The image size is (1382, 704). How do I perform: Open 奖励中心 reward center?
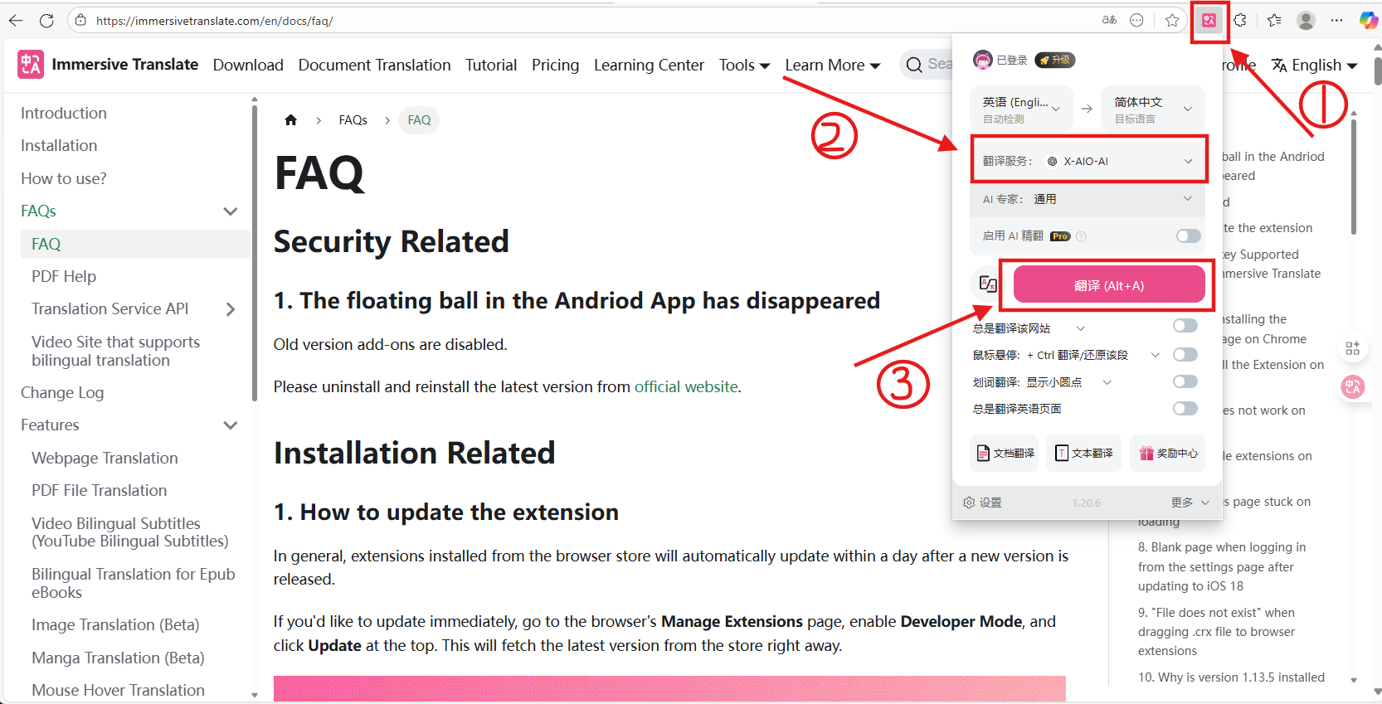(x=1168, y=453)
